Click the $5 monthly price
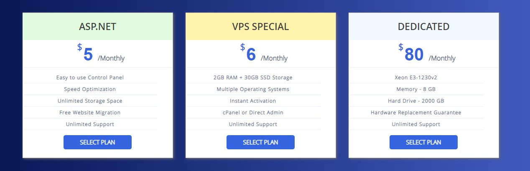 coord(101,54)
